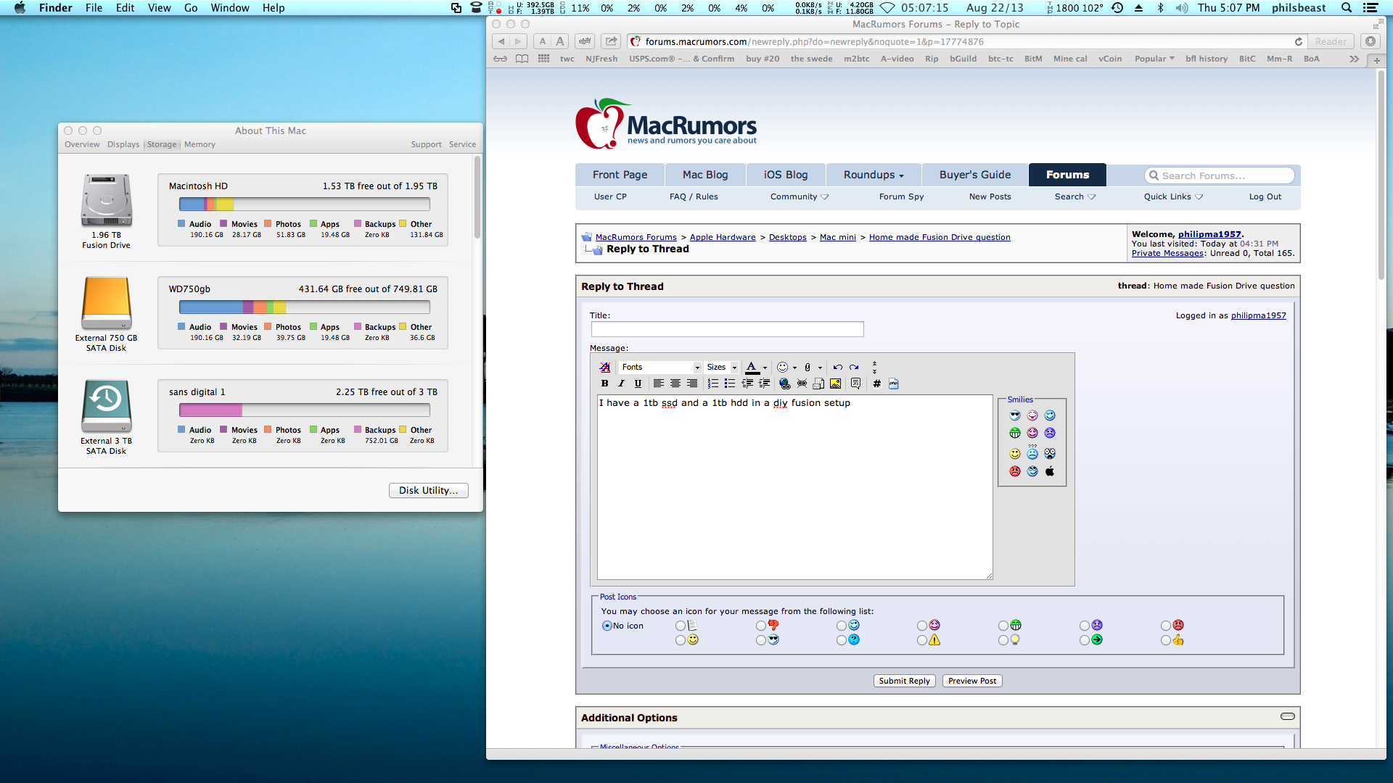1393x783 pixels.
Task: Click the Redo arrow in editor toolbar
Action: pyautogui.click(x=854, y=368)
